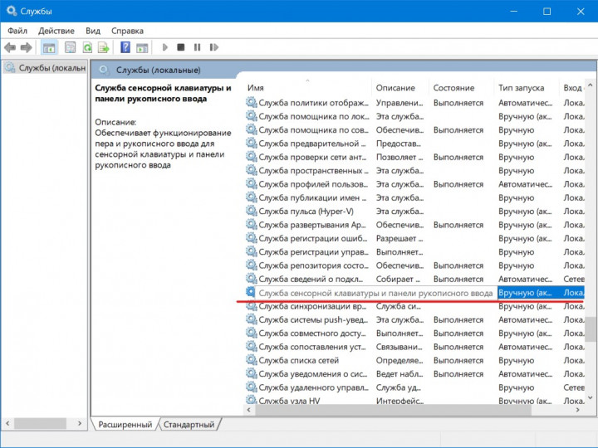
Task: Click the Back arrow in toolbar
Action: (x=10, y=48)
